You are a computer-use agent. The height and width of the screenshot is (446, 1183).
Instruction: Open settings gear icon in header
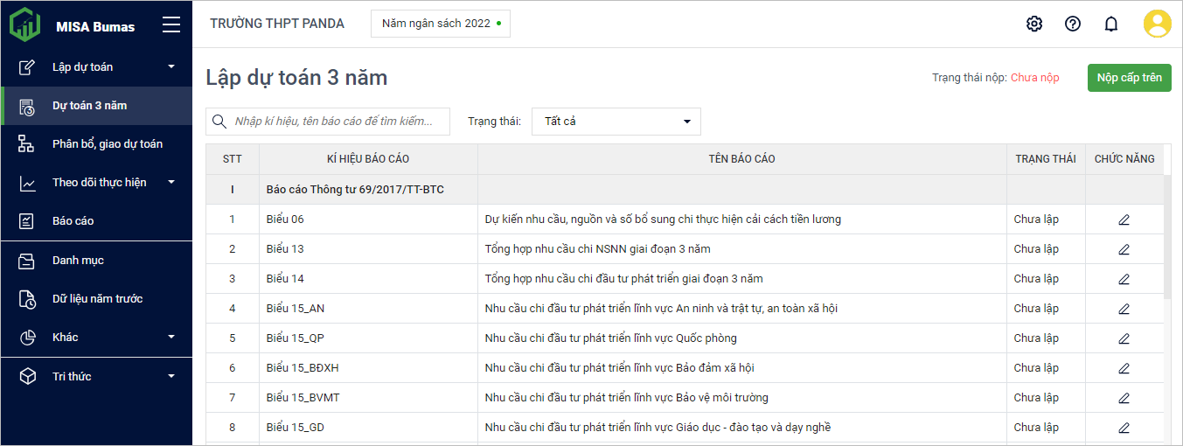1034,24
